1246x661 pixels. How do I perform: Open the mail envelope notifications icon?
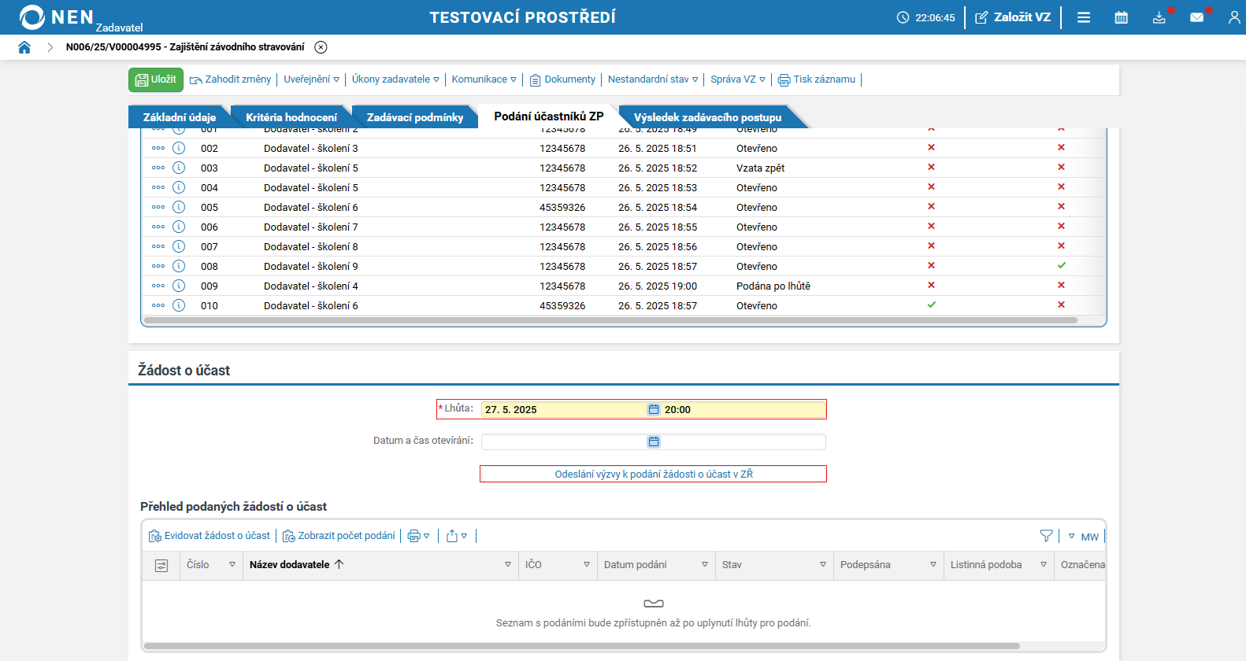coord(1197,17)
